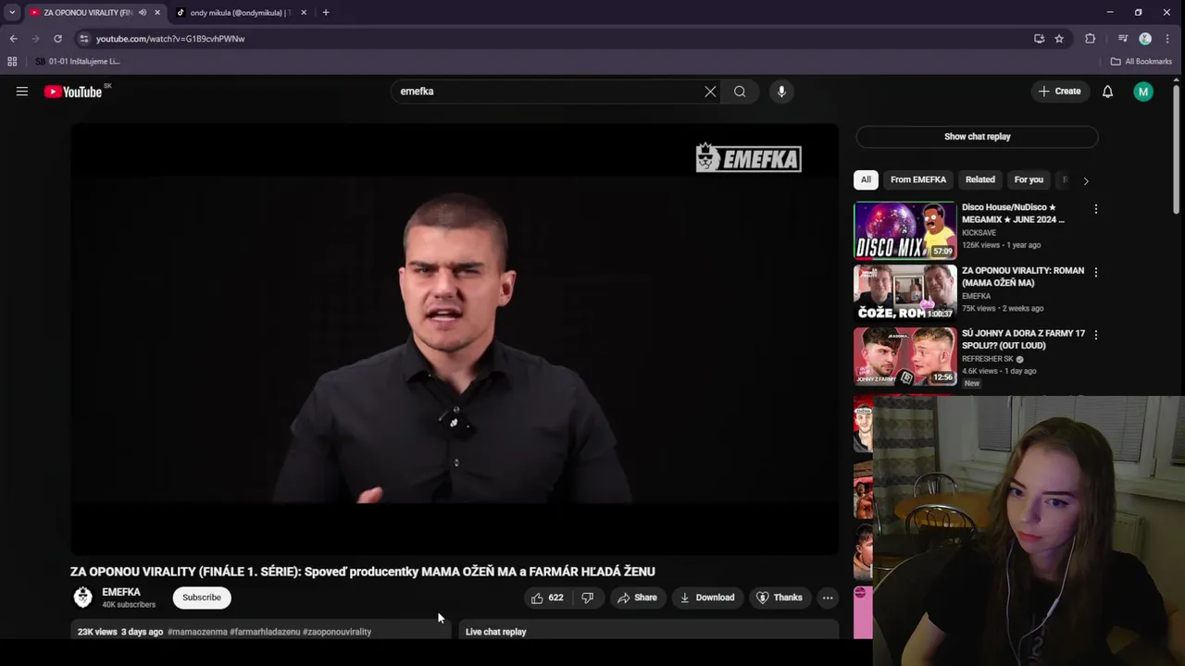Viewport: 1185px width, 666px height.
Task: Clear the search box with the X
Action: pos(710,92)
